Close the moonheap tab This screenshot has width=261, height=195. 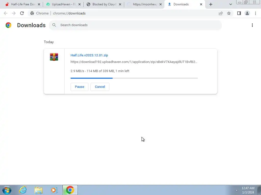(x=161, y=4)
